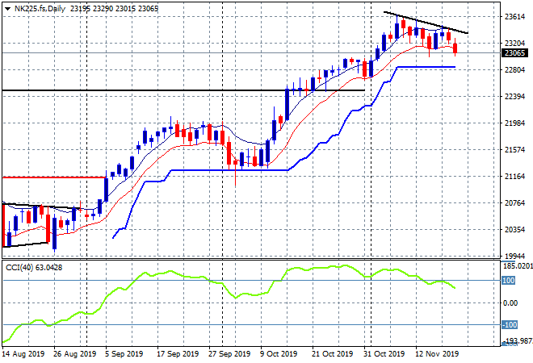Viewport: 533px width, 363px height.
Task: Click the 20354 price axis label
Action: pos(514,230)
